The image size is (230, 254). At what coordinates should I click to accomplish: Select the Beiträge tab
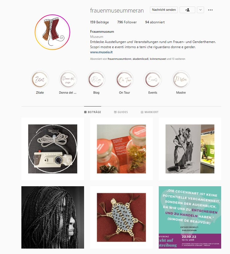point(93,112)
